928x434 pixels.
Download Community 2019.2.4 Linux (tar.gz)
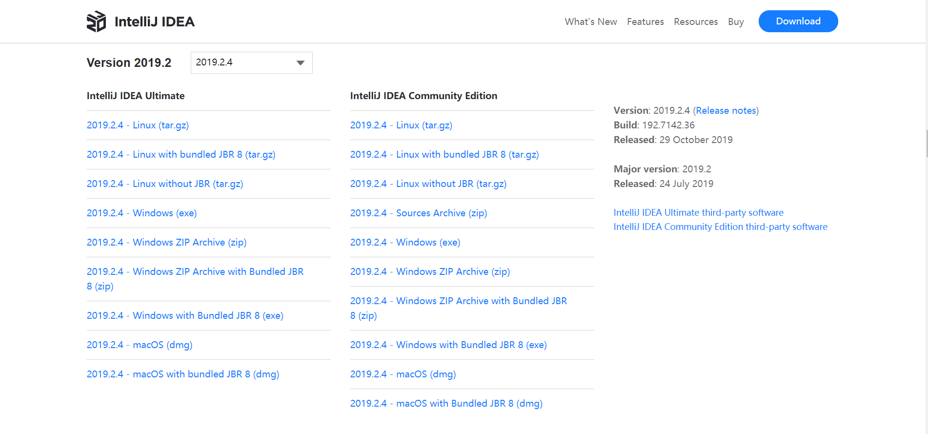pyautogui.click(x=401, y=125)
